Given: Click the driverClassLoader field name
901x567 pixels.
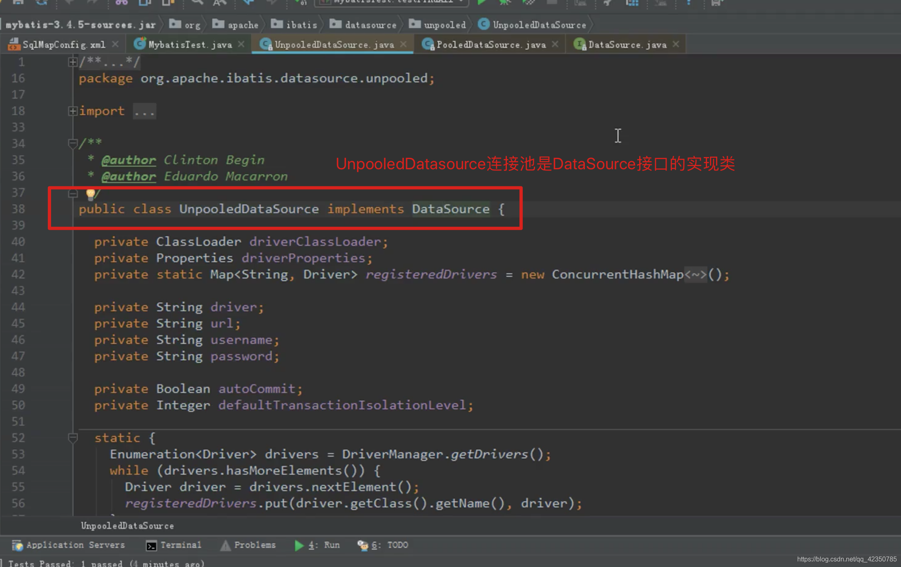Looking at the screenshot, I should 315,241.
